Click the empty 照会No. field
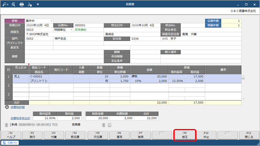The image size is (260, 146). [193, 25]
